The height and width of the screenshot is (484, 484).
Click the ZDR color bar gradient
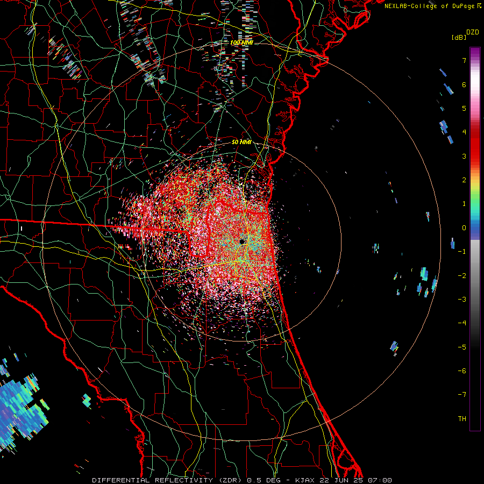pyautogui.click(x=475, y=239)
